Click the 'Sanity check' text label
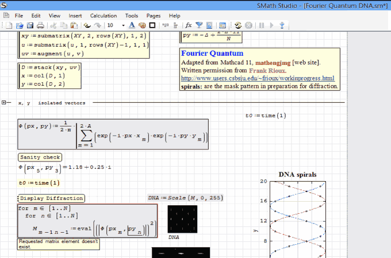 pos(39,157)
